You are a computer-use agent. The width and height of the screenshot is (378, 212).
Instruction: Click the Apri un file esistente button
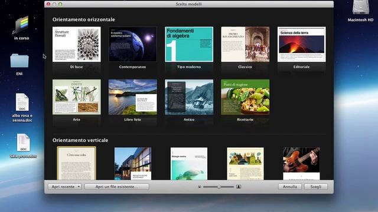pyautogui.click(x=117, y=187)
